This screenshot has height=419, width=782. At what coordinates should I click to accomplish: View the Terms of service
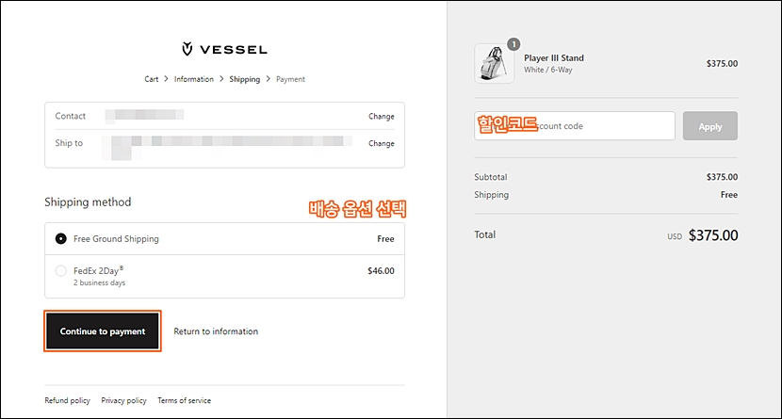[x=184, y=400]
